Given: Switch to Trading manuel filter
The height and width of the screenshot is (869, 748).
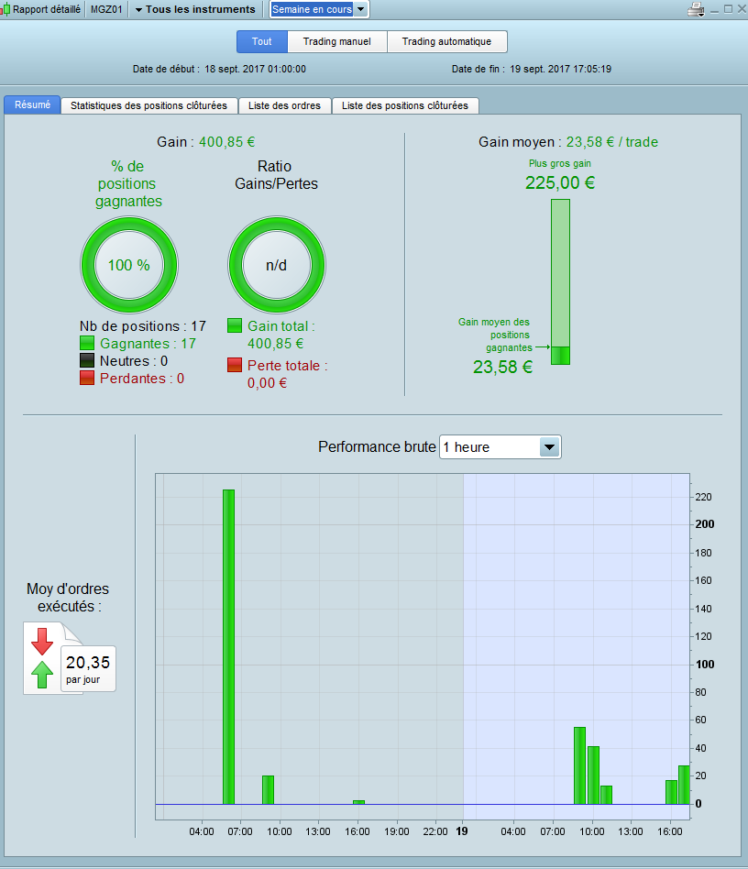Looking at the screenshot, I should click(x=337, y=41).
